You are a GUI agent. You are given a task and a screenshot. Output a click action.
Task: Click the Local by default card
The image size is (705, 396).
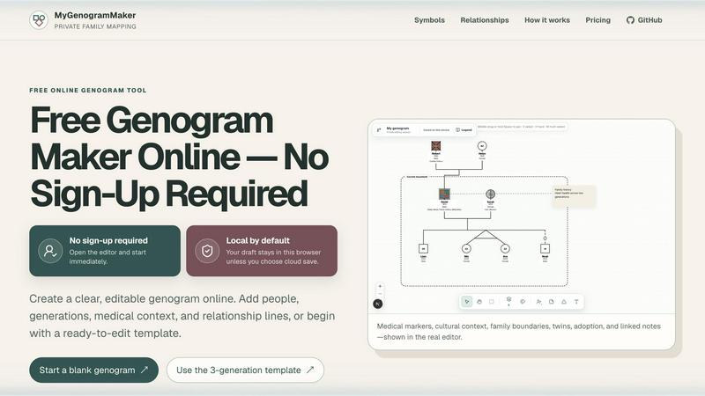pos(262,251)
